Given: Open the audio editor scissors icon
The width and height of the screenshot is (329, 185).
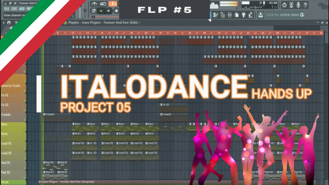Looking at the screenshot, I should pyautogui.click(x=291, y=5).
